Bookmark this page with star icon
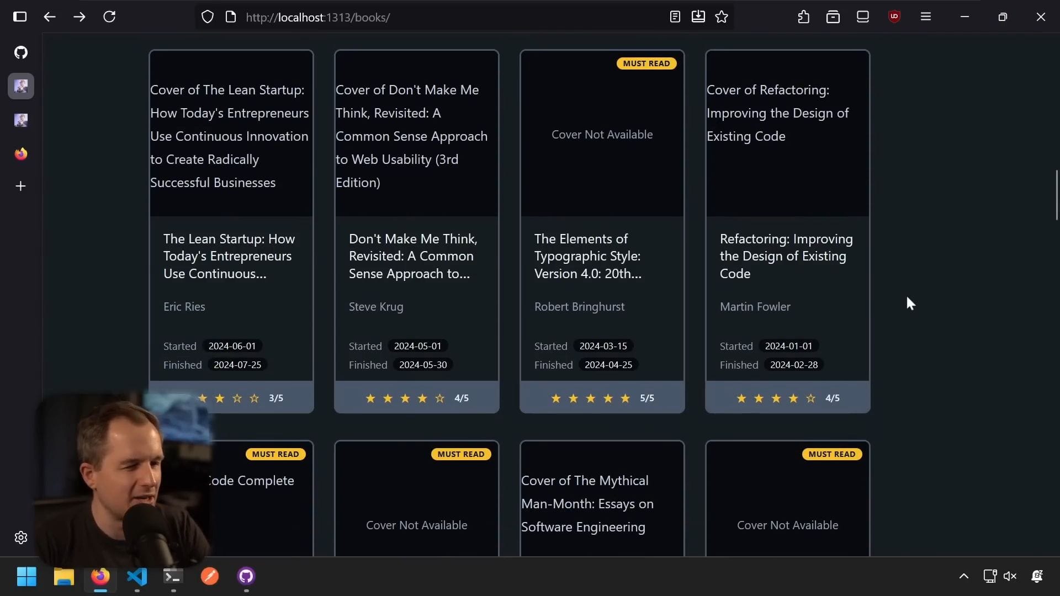1060x596 pixels. pyautogui.click(x=722, y=17)
